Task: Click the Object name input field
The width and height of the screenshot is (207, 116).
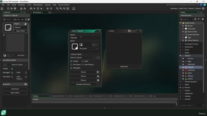Action: 85,38
